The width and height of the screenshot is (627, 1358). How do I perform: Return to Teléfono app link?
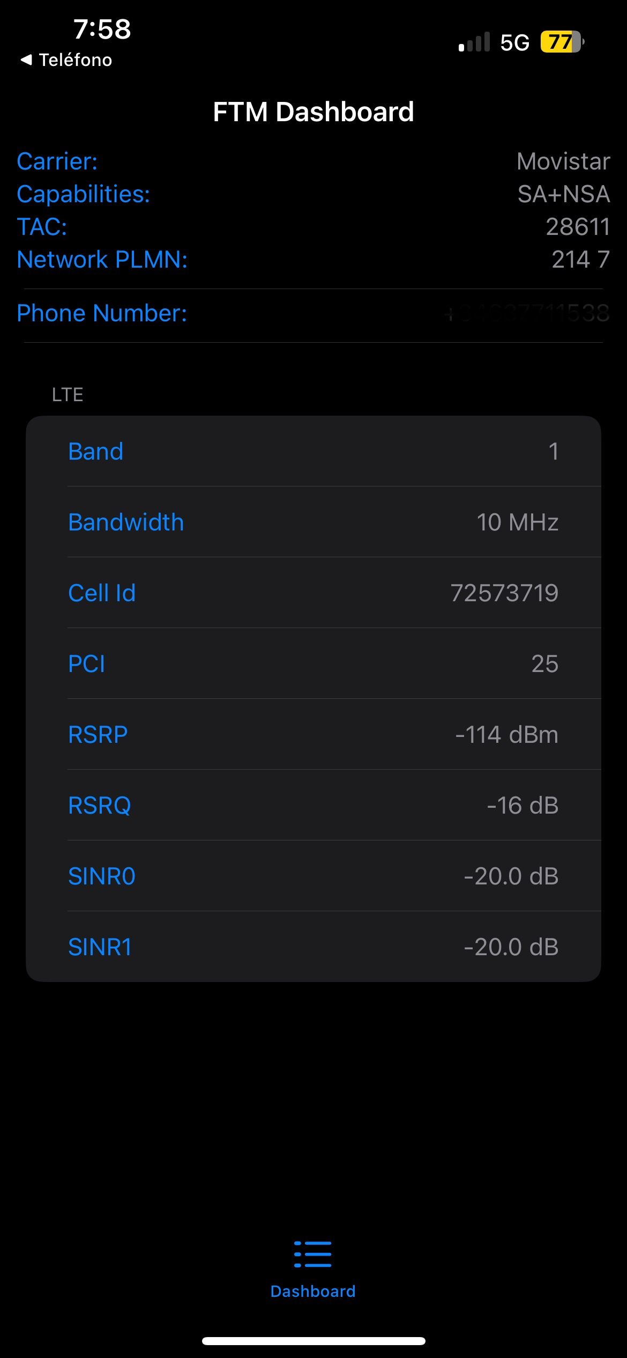(75, 60)
